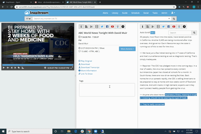Mute the video player audio
Viewport: 201px width, 134px height.
click(x=8, y=68)
